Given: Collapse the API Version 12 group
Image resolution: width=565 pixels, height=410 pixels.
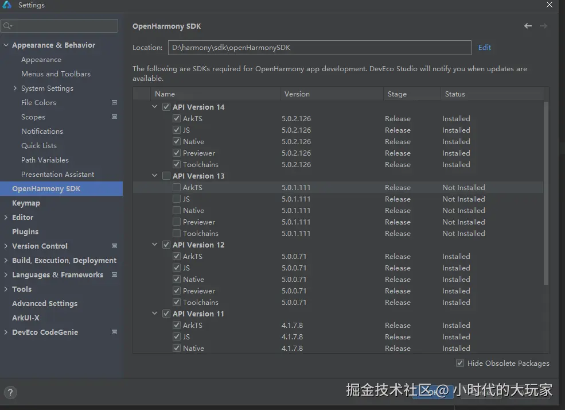Looking at the screenshot, I should click(154, 245).
